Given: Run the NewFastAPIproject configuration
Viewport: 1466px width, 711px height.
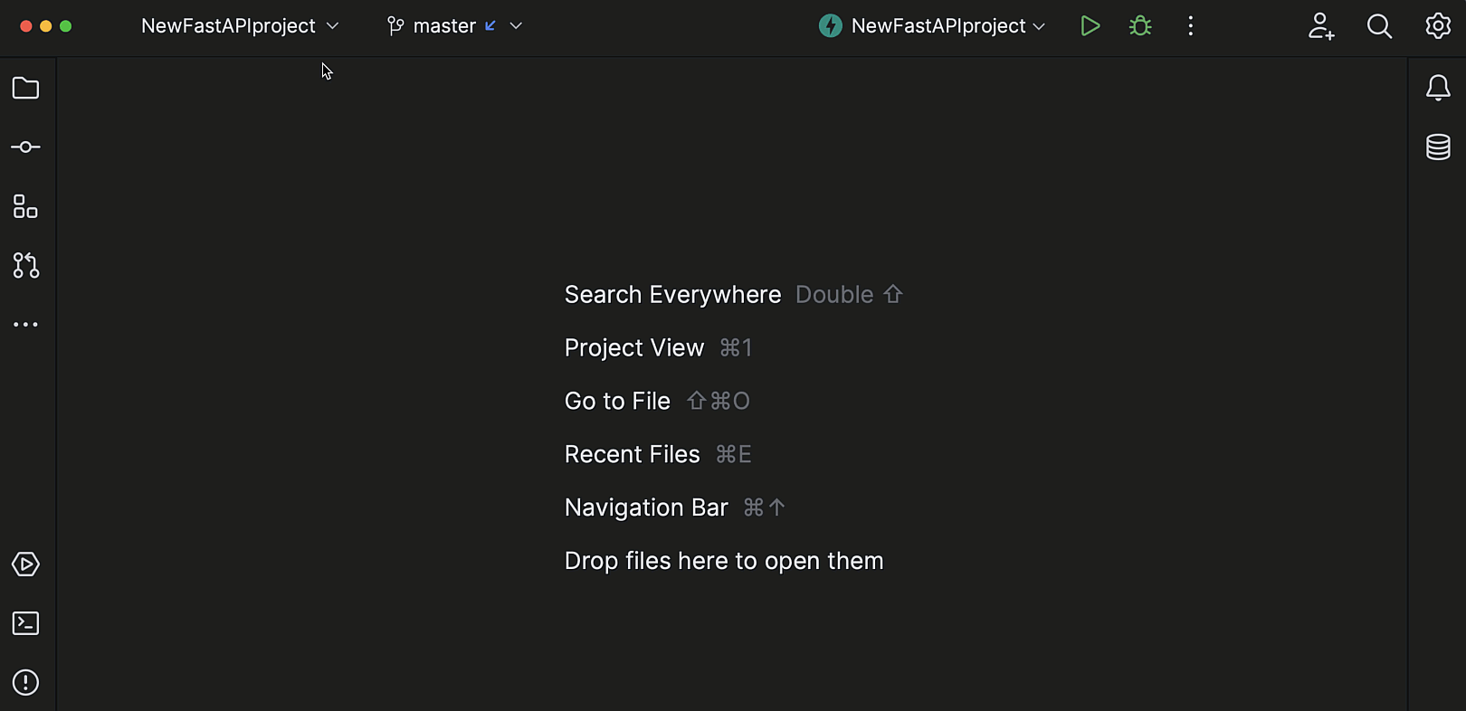Looking at the screenshot, I should tap(1090, 26).
